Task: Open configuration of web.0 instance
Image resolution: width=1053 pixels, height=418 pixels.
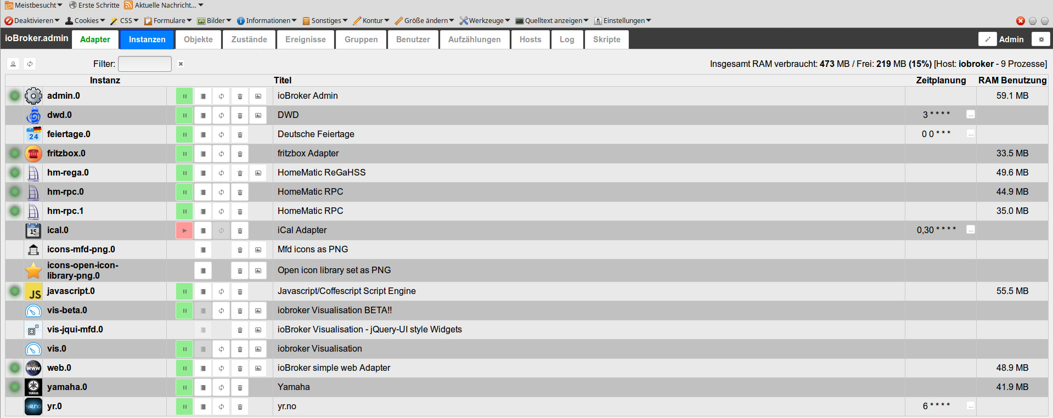Action: coord(203,368)
